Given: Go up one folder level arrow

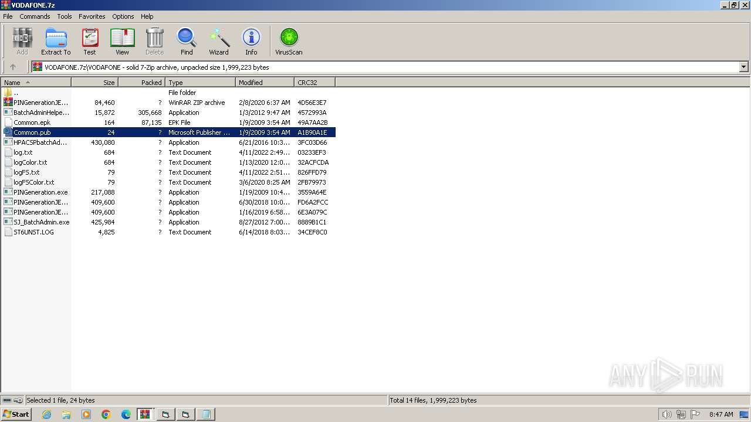Looking at the screenshot, I should pos(13,67).
